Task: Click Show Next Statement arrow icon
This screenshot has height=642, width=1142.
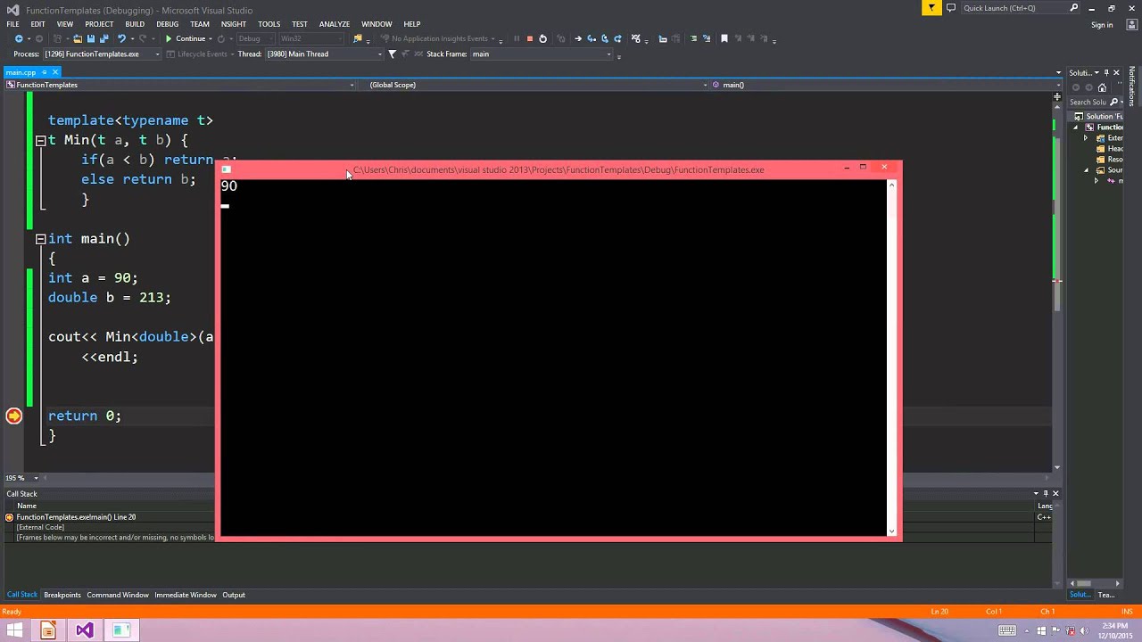Action: [577, 38]
